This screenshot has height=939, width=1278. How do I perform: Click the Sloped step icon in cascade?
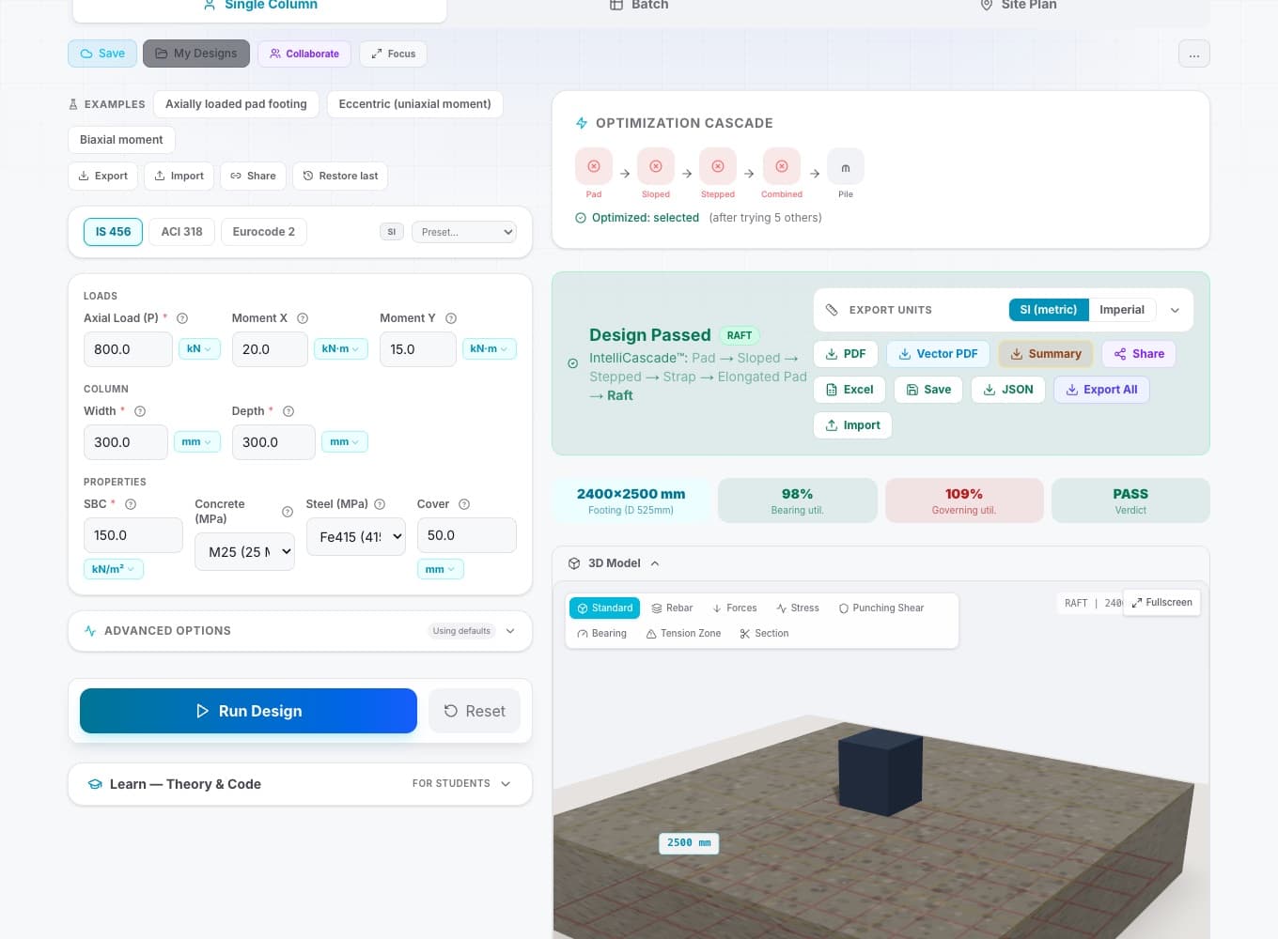tap(656, 166)
